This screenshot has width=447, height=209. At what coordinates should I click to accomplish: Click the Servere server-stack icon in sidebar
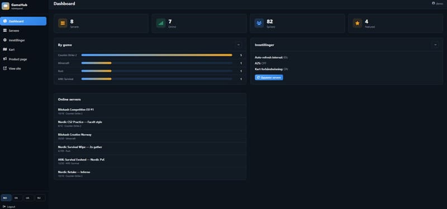click(5, 31)
